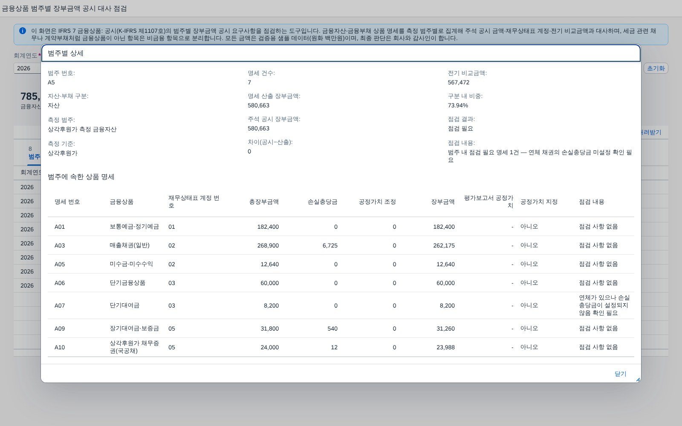Click the 측정 범주 value 상각후원가 측정 금융자산
This screenshot has height=426, width=682.
coord(82,129)
